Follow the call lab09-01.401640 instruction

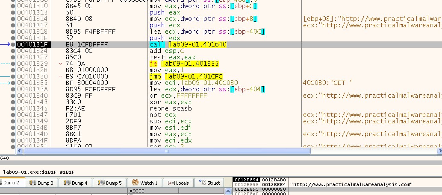(x=188, y=44)
